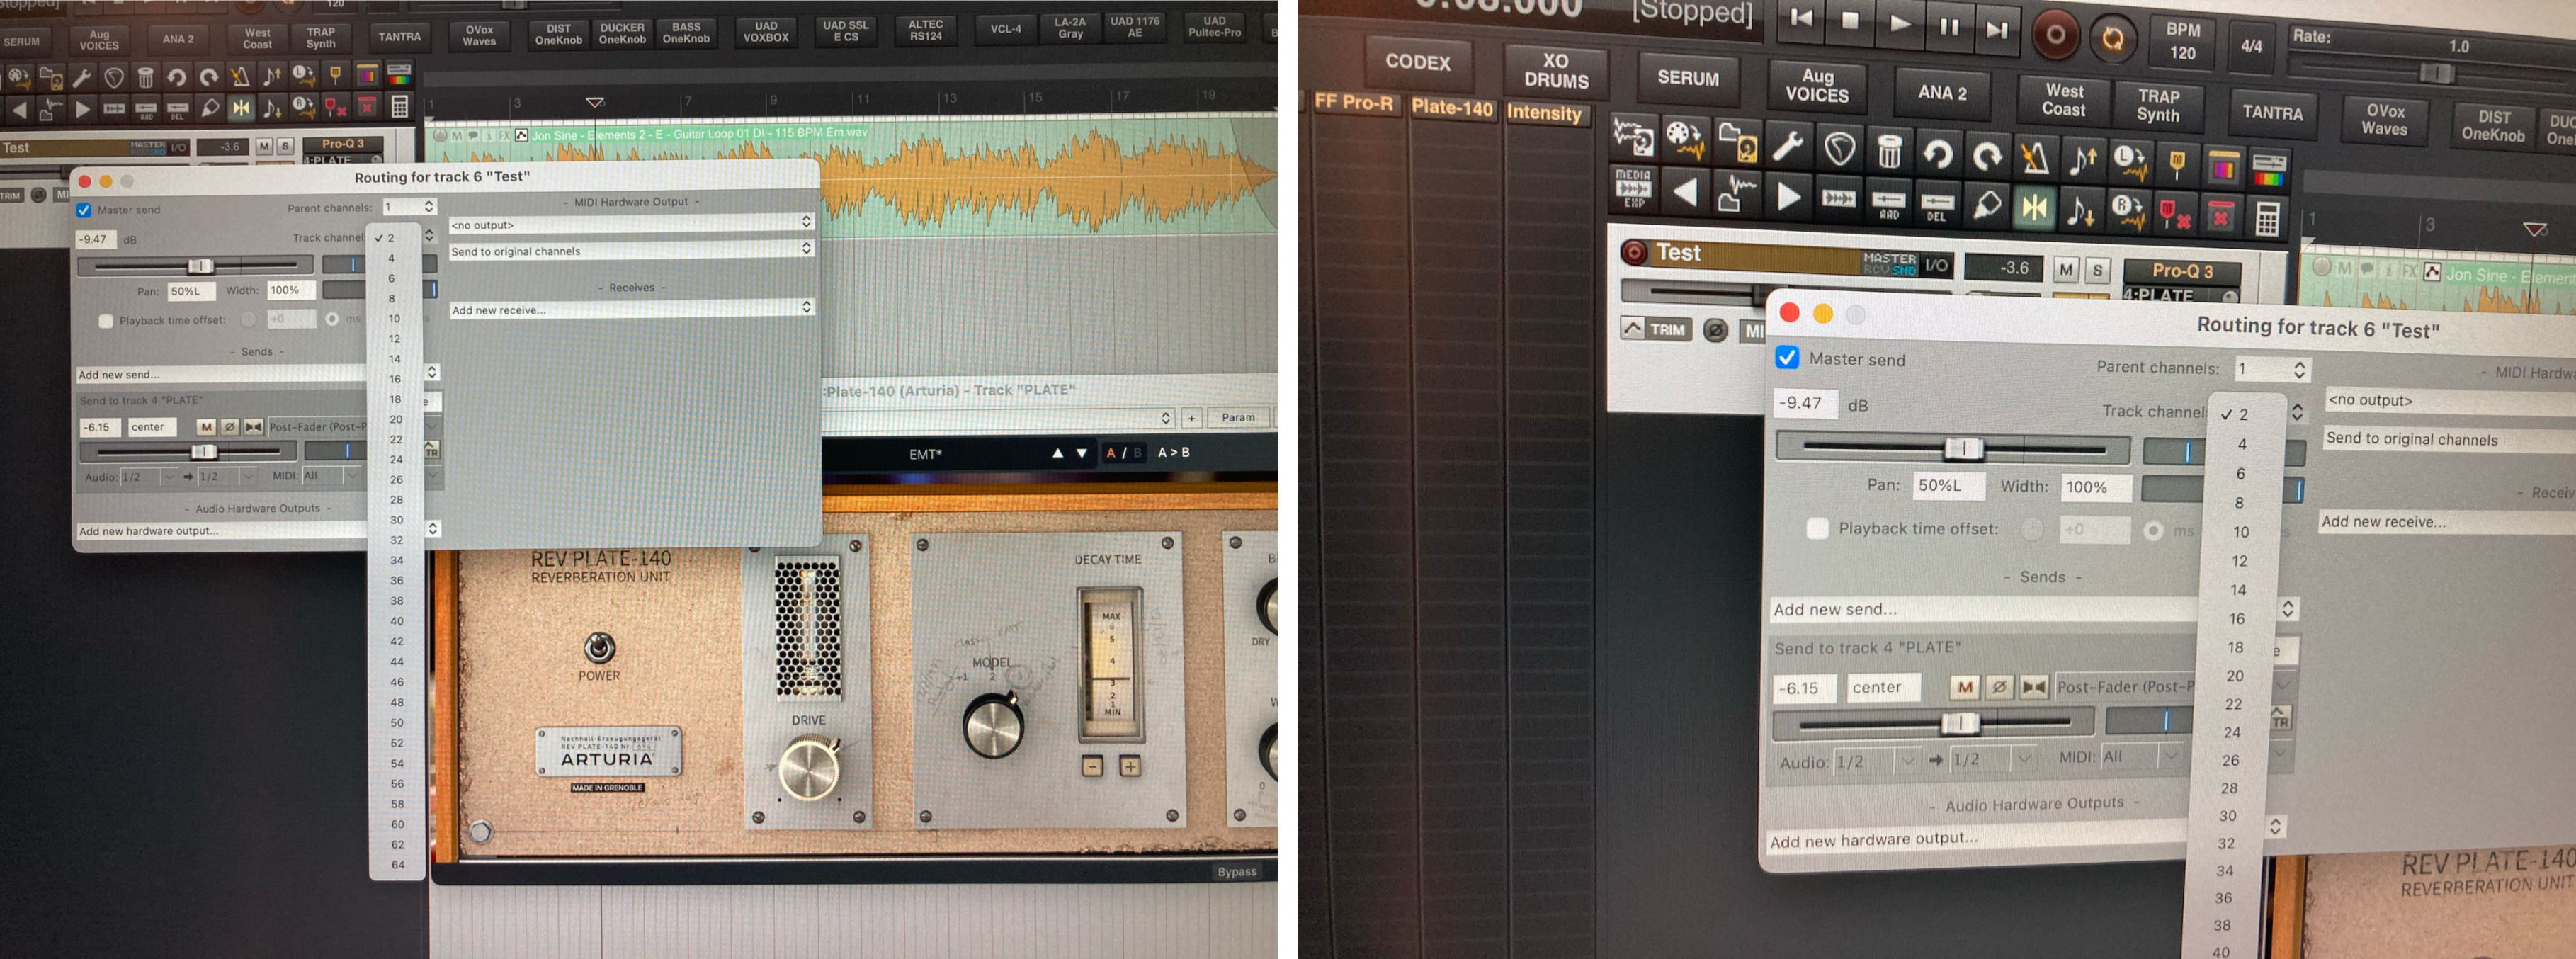Toggle Bypass on the Plate-140 plugin

1236,871
